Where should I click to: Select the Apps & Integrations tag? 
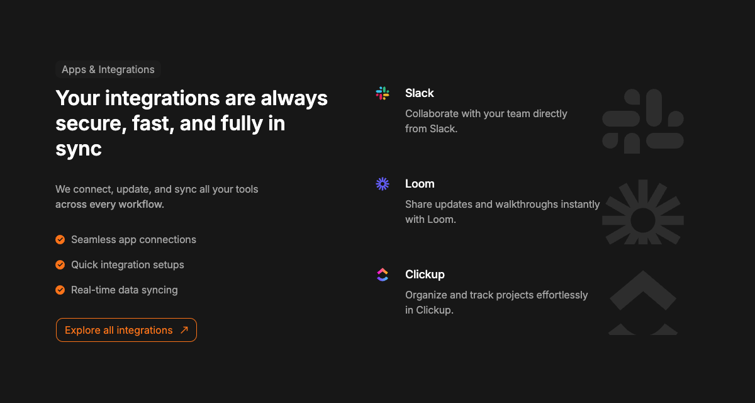pos(108,69)
